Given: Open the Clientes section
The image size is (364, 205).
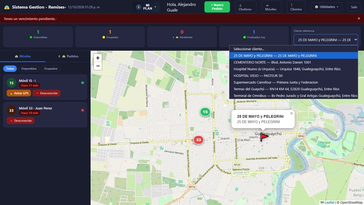Looking at the screenshot, I should (296, 7).
